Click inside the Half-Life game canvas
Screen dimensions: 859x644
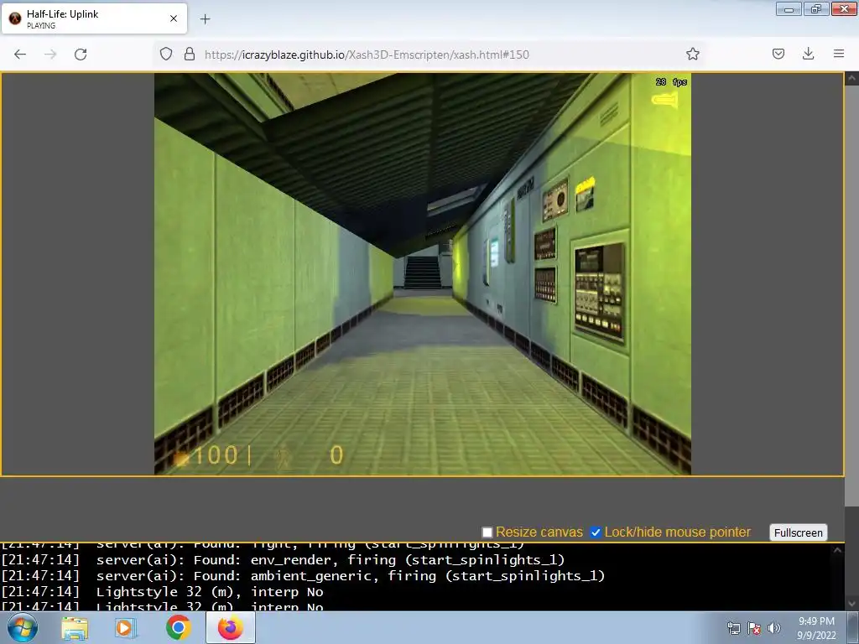click(423, 274)
